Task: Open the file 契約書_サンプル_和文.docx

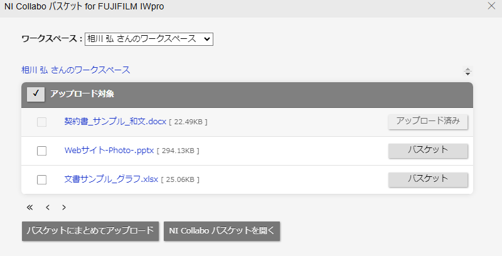Action: click(x=115, y=122)
